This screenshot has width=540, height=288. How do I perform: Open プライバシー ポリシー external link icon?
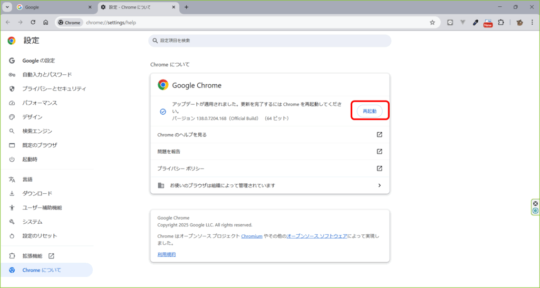point(379,168)
